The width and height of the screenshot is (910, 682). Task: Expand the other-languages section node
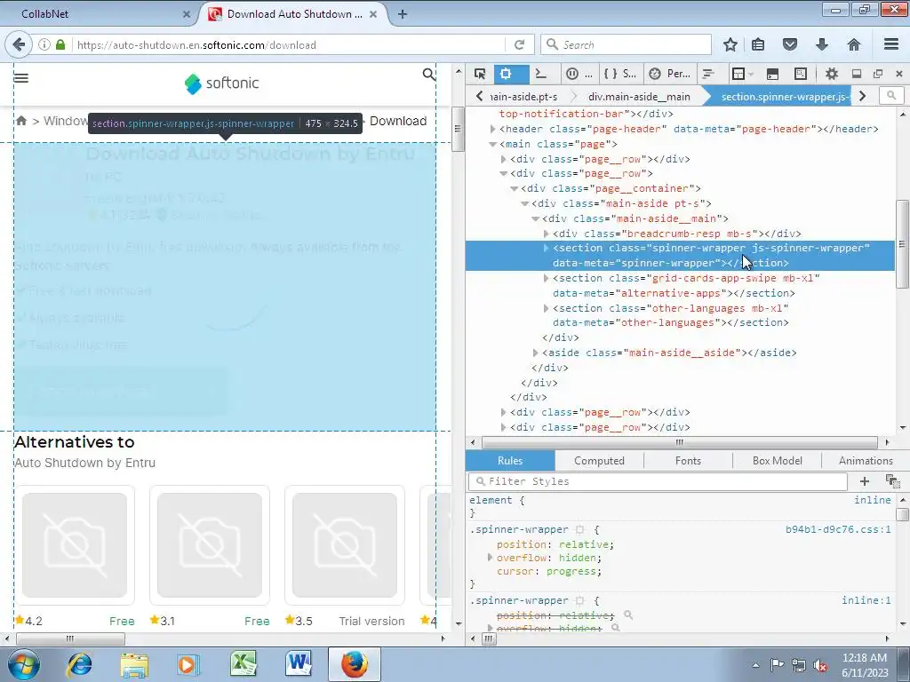547,308
